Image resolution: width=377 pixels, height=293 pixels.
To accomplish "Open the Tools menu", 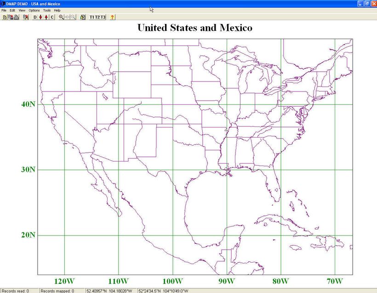I will click(47, 10).
